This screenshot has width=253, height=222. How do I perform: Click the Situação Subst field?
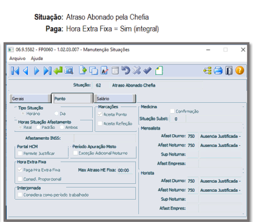tap(178, 119)
